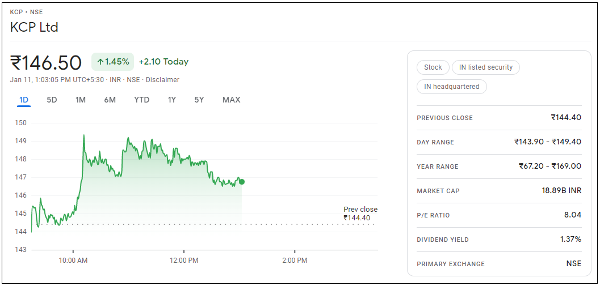This screenshot has height=286, width=600.
Task: View the 5Y chart range
Action: (199, 100)
